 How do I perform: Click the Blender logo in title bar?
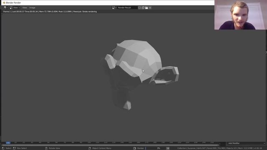coord(4,3)
